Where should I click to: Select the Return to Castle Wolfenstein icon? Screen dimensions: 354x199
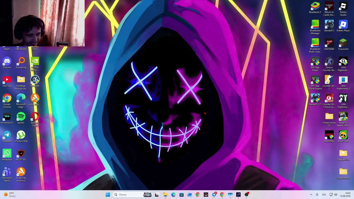click(329, 9)
